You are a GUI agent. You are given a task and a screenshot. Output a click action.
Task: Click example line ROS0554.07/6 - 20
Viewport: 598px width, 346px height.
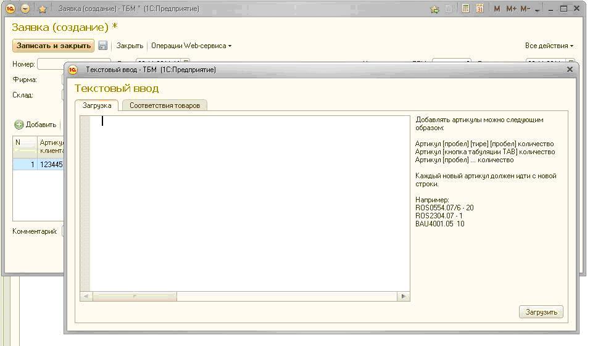444,208
